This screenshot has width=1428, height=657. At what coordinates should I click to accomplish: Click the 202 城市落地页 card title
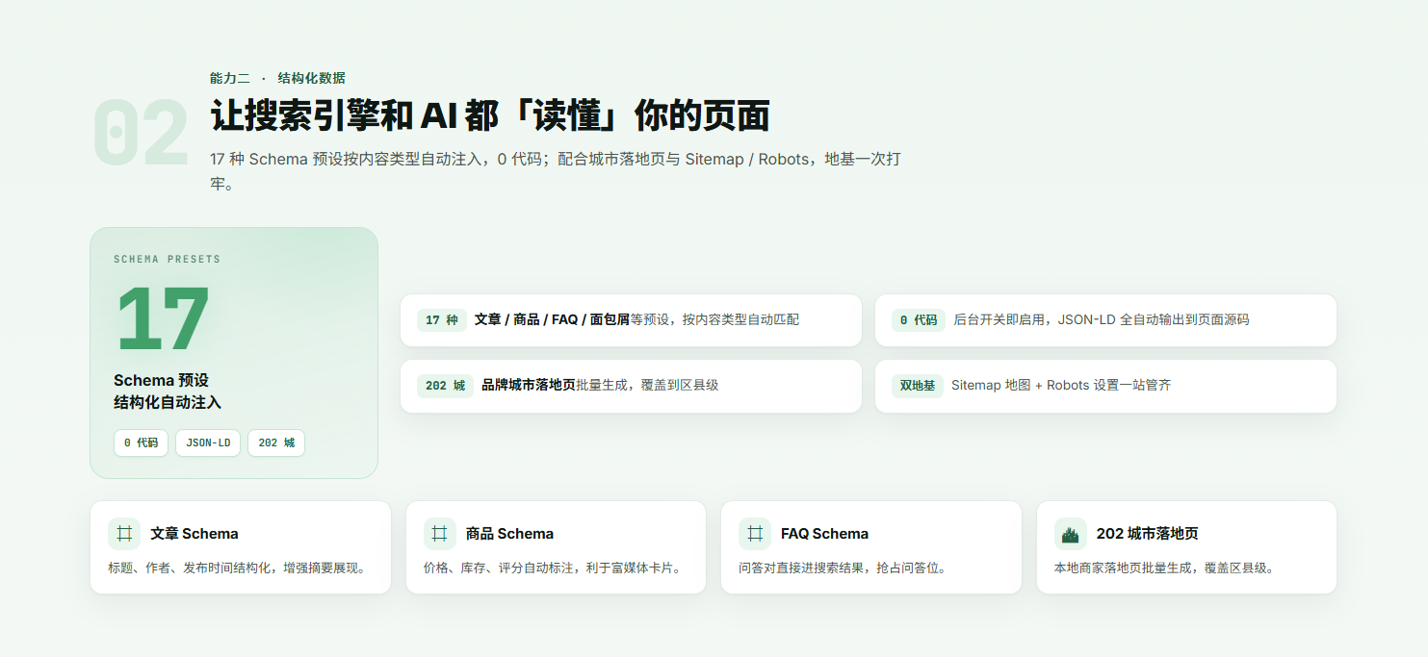pos(1147,534)
